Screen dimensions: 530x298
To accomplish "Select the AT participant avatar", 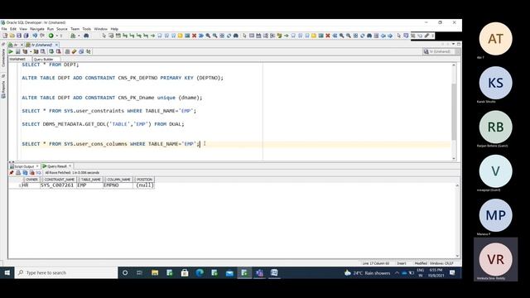I will pyautogui.click(x=495, y=39).
